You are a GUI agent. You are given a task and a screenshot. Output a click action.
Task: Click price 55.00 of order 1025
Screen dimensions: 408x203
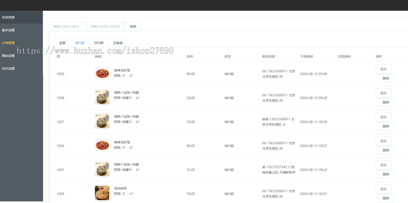coord(191,170)
